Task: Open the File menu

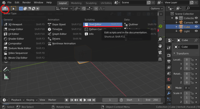Action: (x=9, y=2)
